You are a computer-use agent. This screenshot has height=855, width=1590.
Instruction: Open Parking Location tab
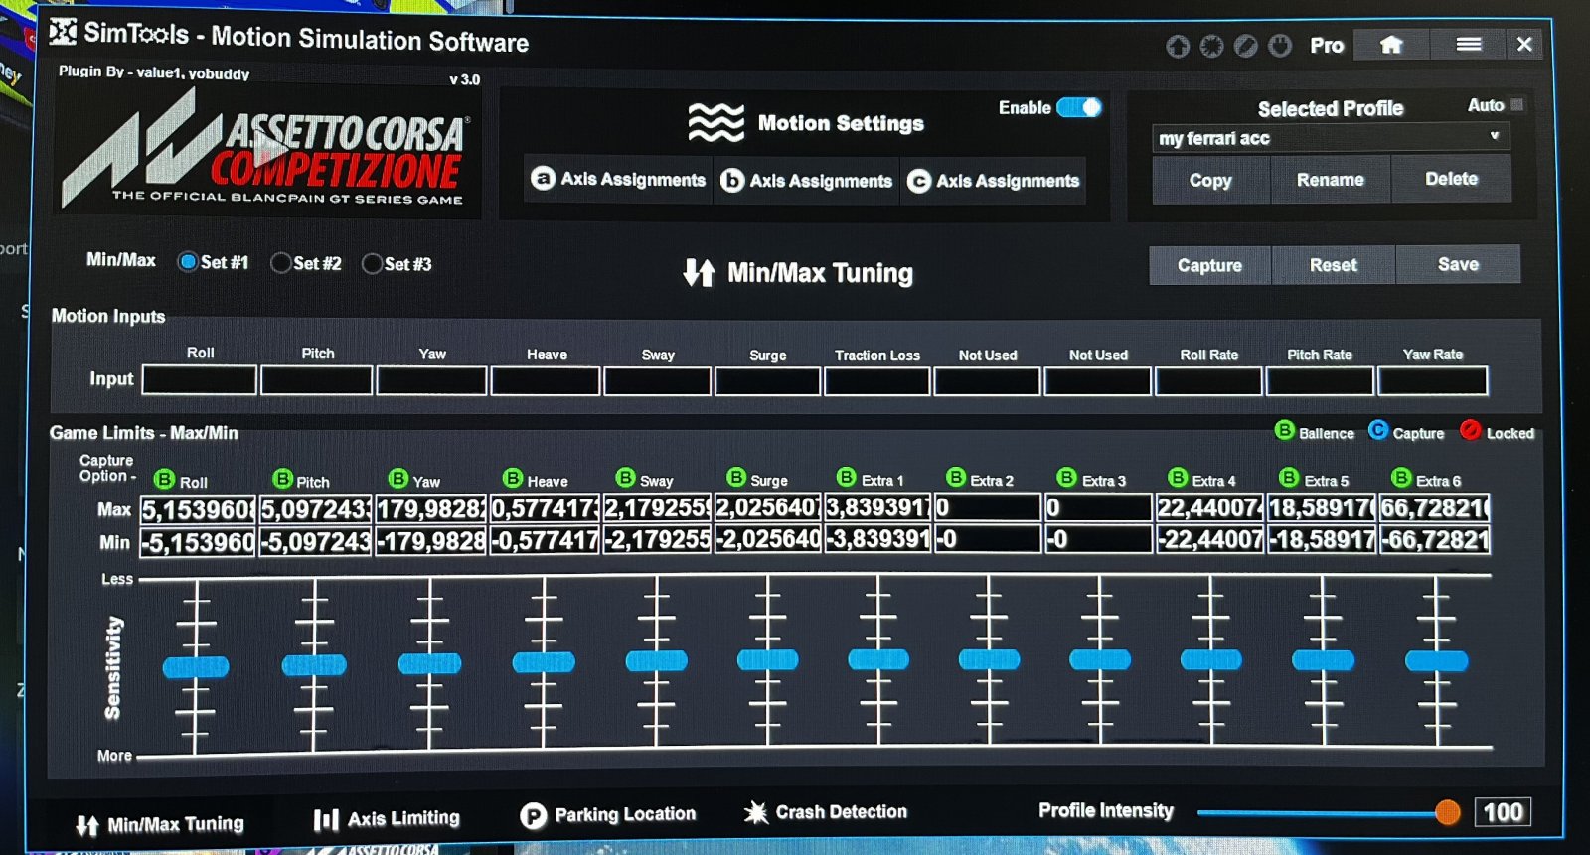(x=608, y=815)
